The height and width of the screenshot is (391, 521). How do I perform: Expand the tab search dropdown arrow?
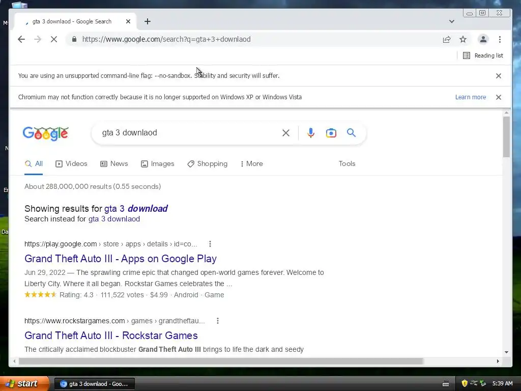452,21
